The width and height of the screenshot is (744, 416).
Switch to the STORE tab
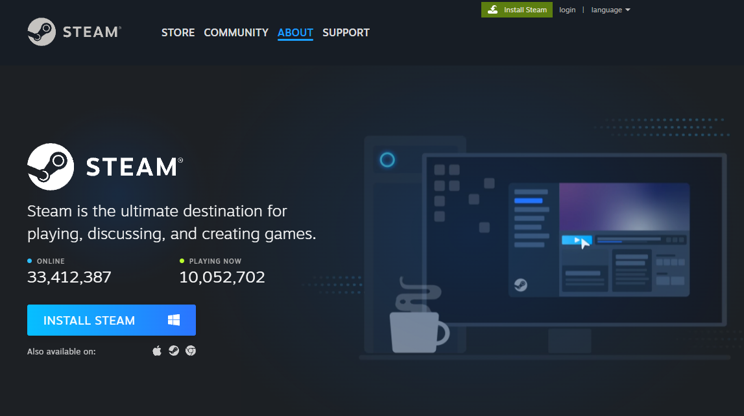point(178,32)
